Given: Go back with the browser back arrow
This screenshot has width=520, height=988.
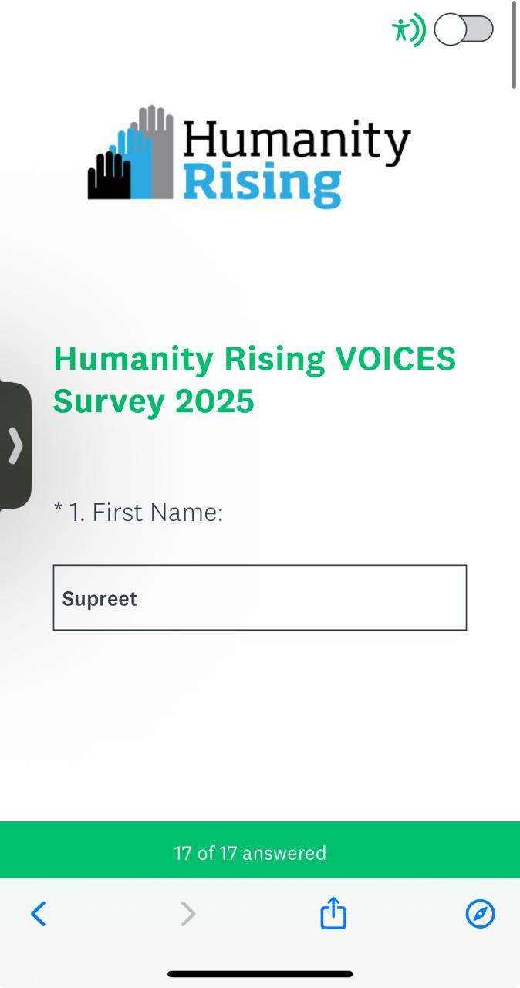Looking at the screenshot, I should pos(39,914).
